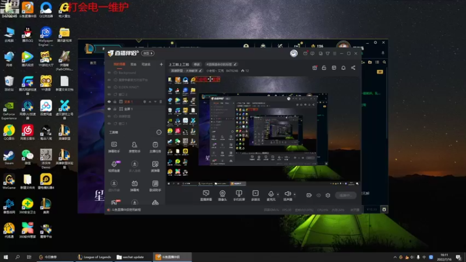Toggle the lock on 文本 1 source
This screenshot has height=262, width=466.
(x=115, y=101)
